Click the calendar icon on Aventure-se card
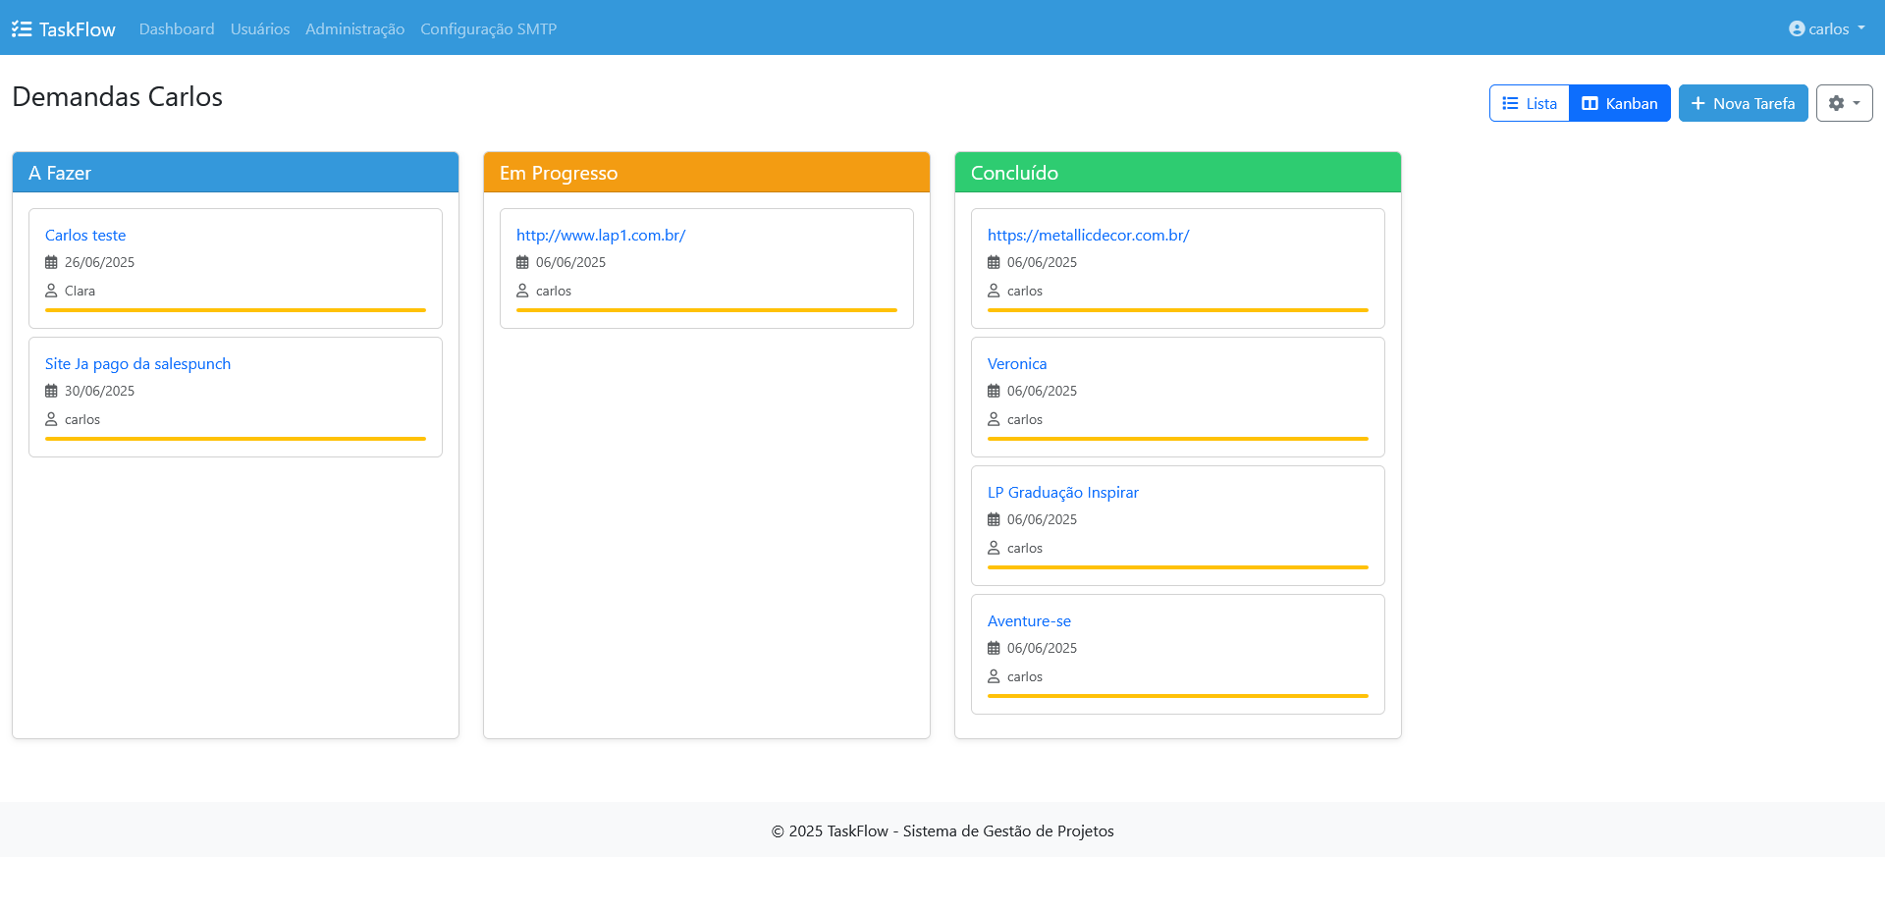 [x=994, y=647]
